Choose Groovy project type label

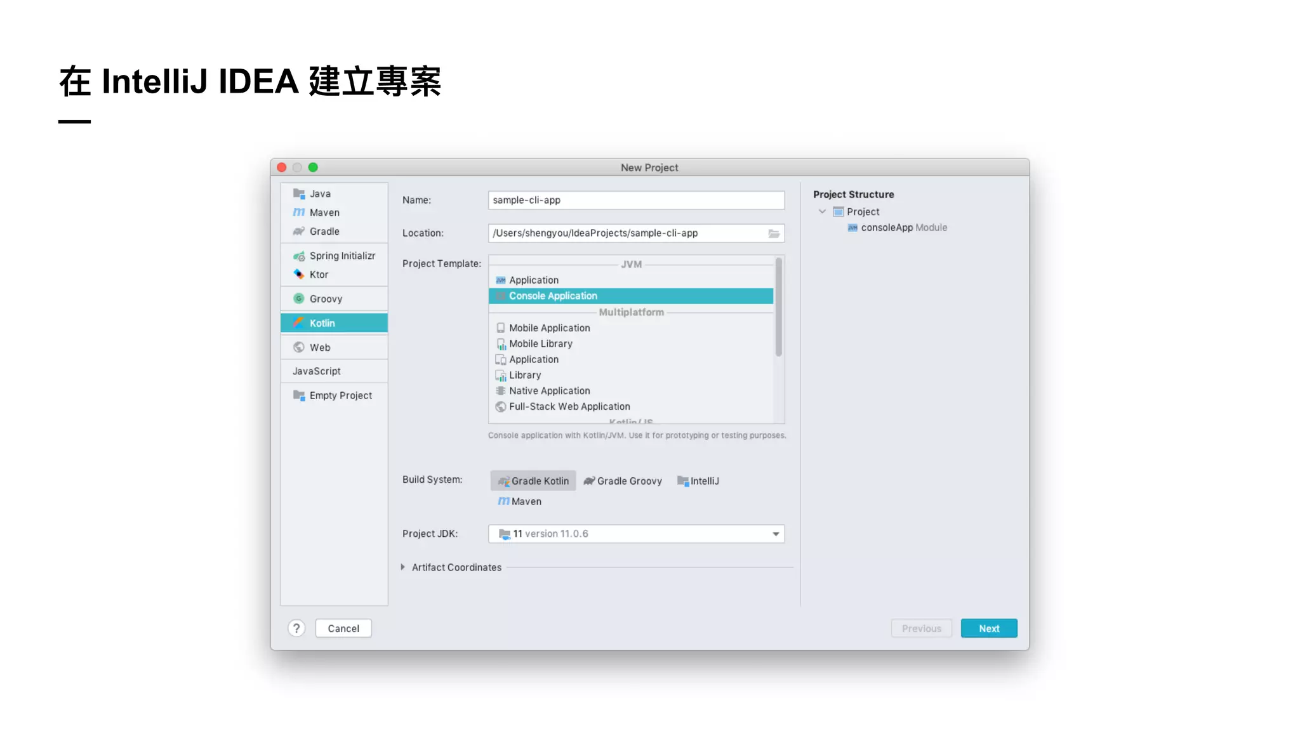tap(326, 299)
